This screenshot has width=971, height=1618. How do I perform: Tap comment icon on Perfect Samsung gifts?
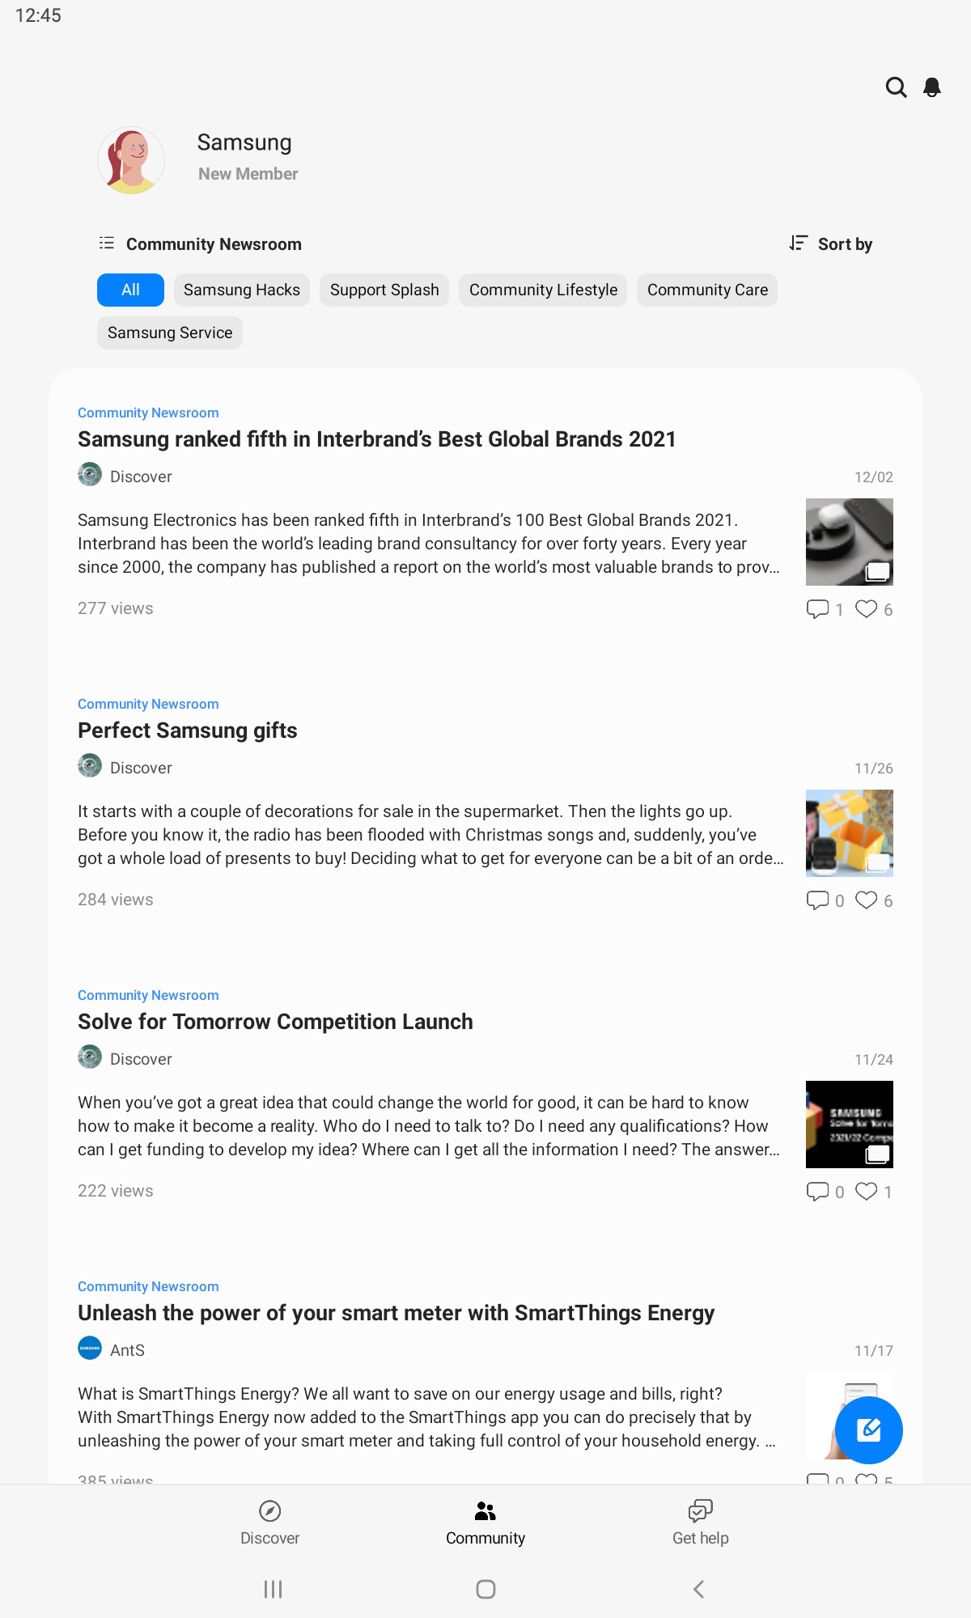pos(817,900)
